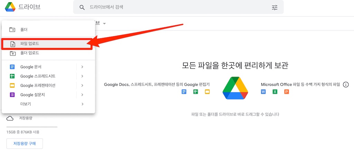Click the Google Drive logo icon
This screenshot has height=152, width=354.
pyautogui.click(x=10, y=7)
